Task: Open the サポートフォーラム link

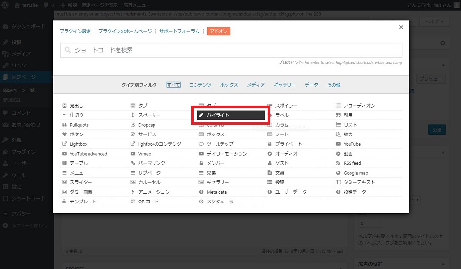Action: click(x=179, y=31)
